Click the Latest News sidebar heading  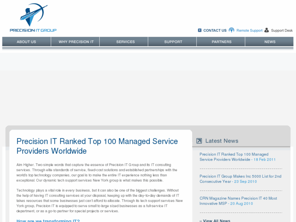pyautogui.click(x=221, y=141)
